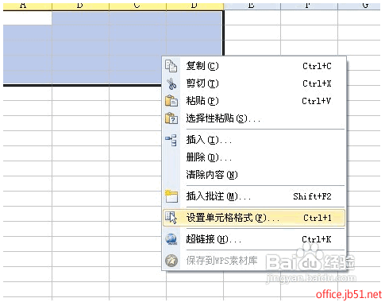Click the Hyperlink globe icon
Screen dimensions: 385x302
pyautogui.click(x=171, y=239)
